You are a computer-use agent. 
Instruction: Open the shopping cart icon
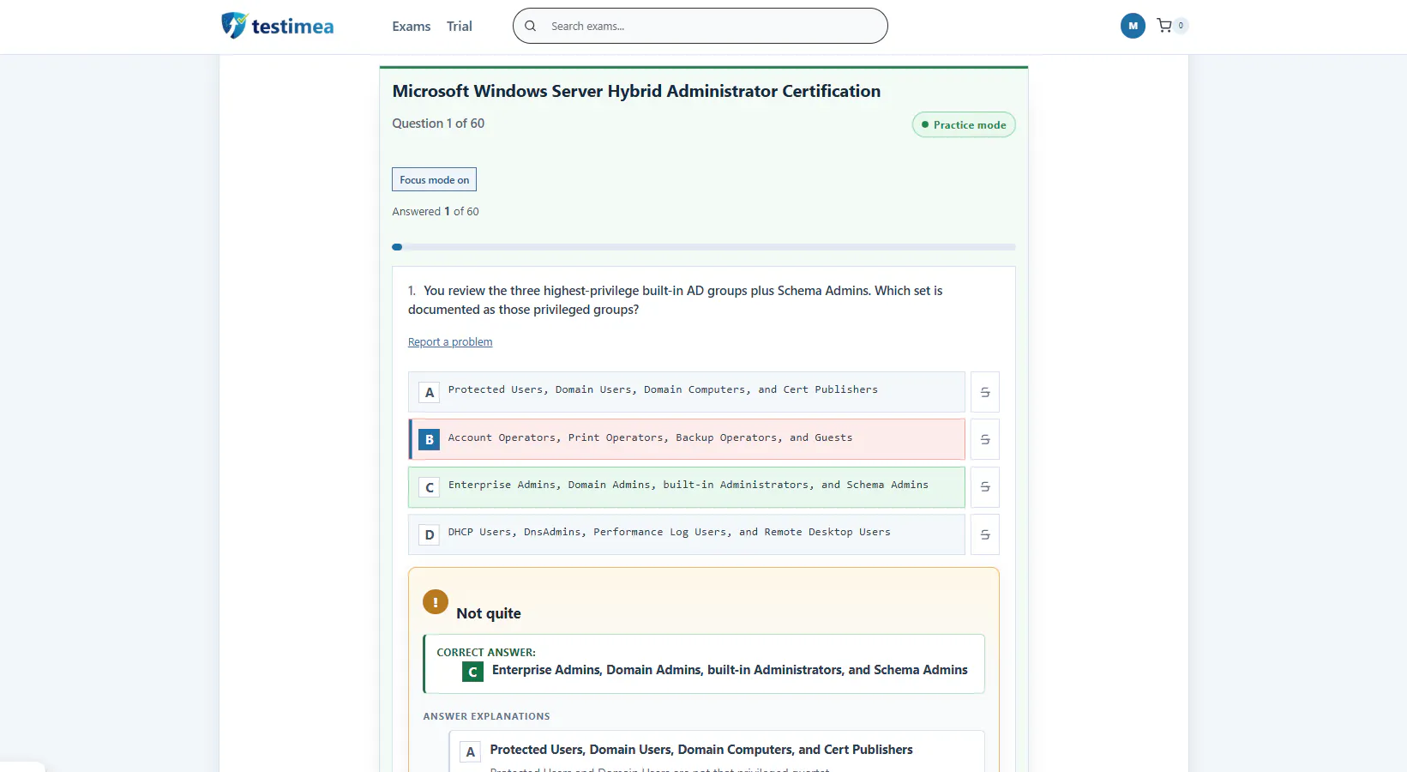click(1164, 26)
